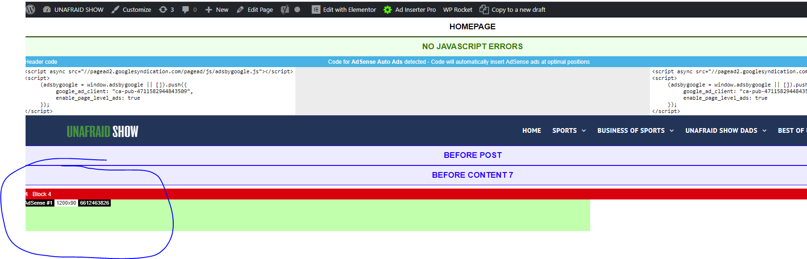Click the right header script code box
Viewport: 807px width, 259px height.
click(728, 91)
